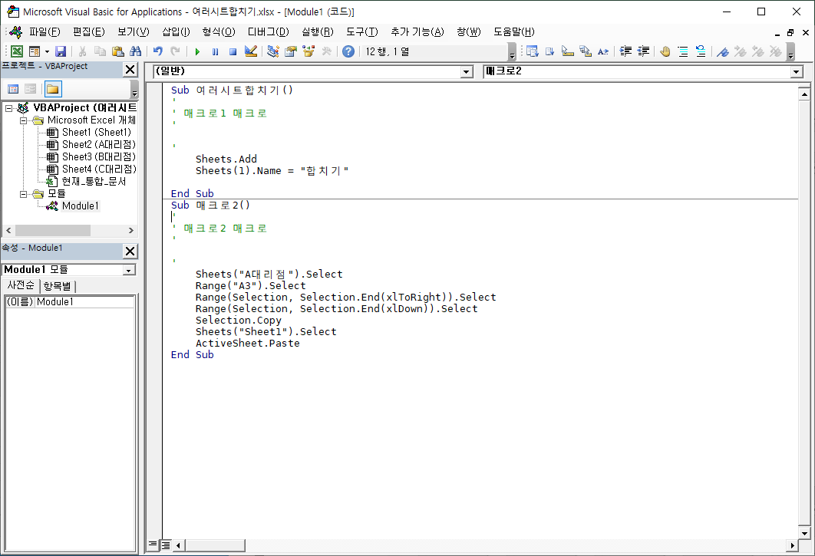
Task: Select Sheet3 (B대리점) in project tree
Action: point(99,157)
